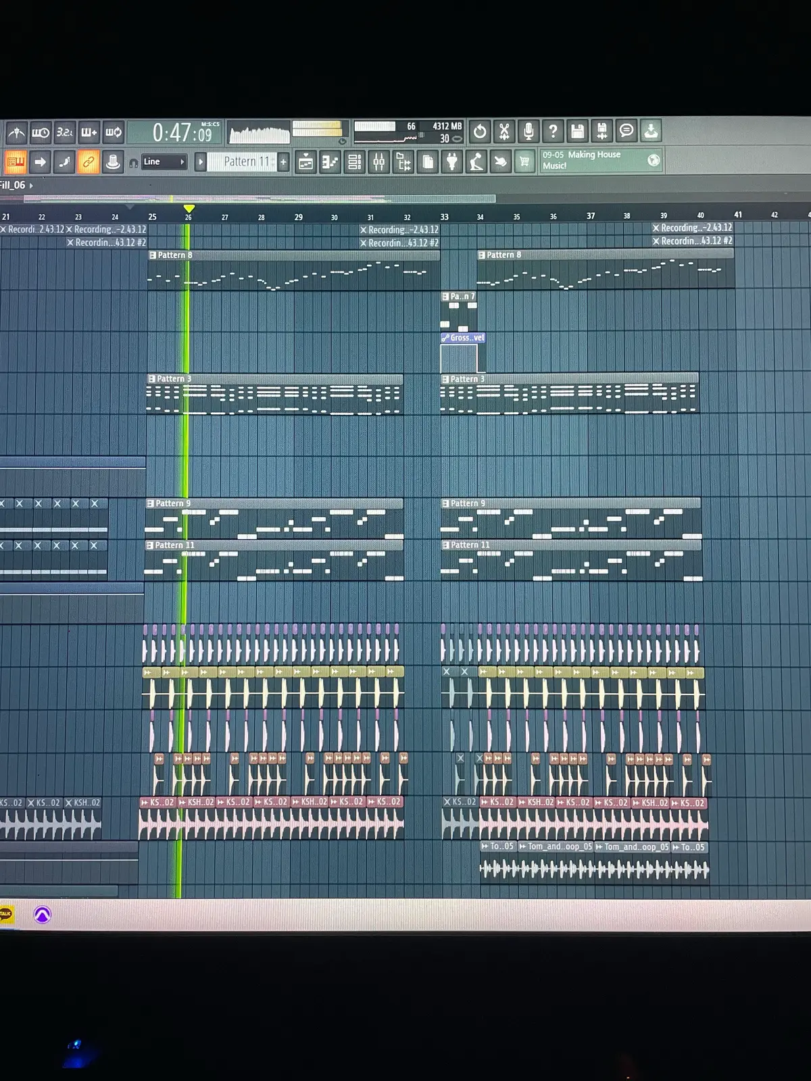Open the globe icon in news panel
Viewport: 811px width, 1081px height.
(653, 160)
